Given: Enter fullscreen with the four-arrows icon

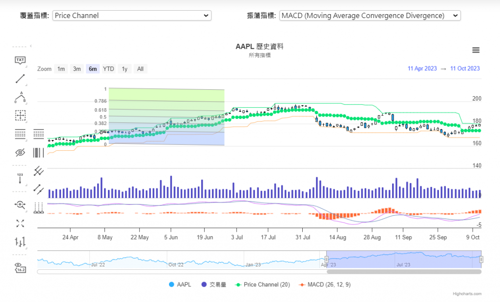Looking at the screenshot, I should tap(20, 223).
